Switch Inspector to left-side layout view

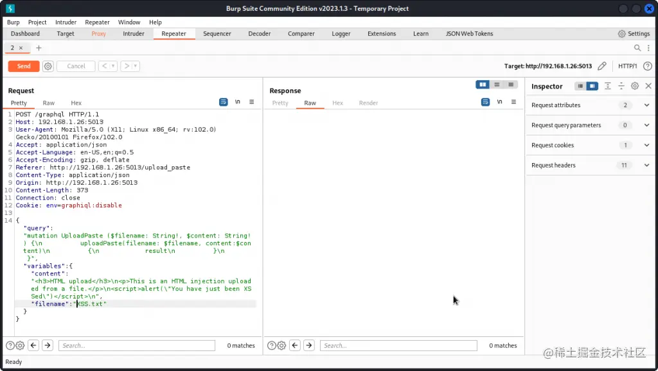pyautogui.click(x=580, y=86)
